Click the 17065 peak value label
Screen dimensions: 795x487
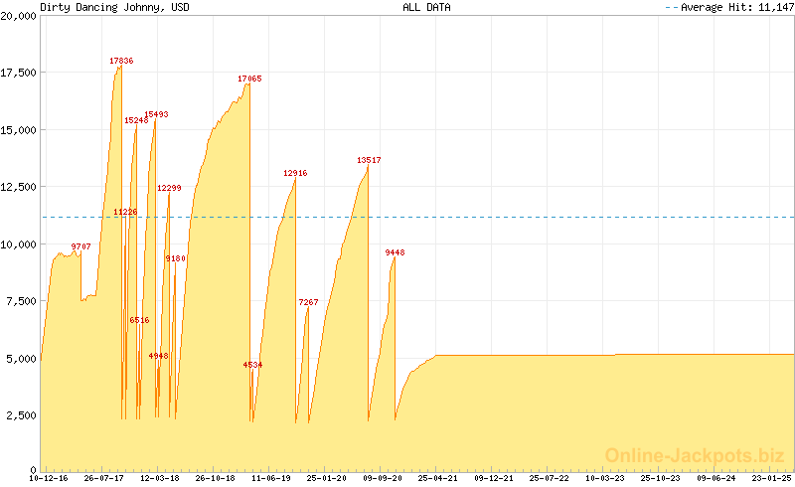(249, 79)
